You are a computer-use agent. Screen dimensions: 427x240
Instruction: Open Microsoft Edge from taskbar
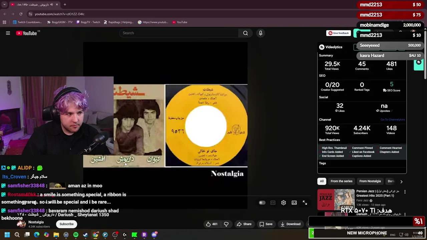tap(37, 235)
